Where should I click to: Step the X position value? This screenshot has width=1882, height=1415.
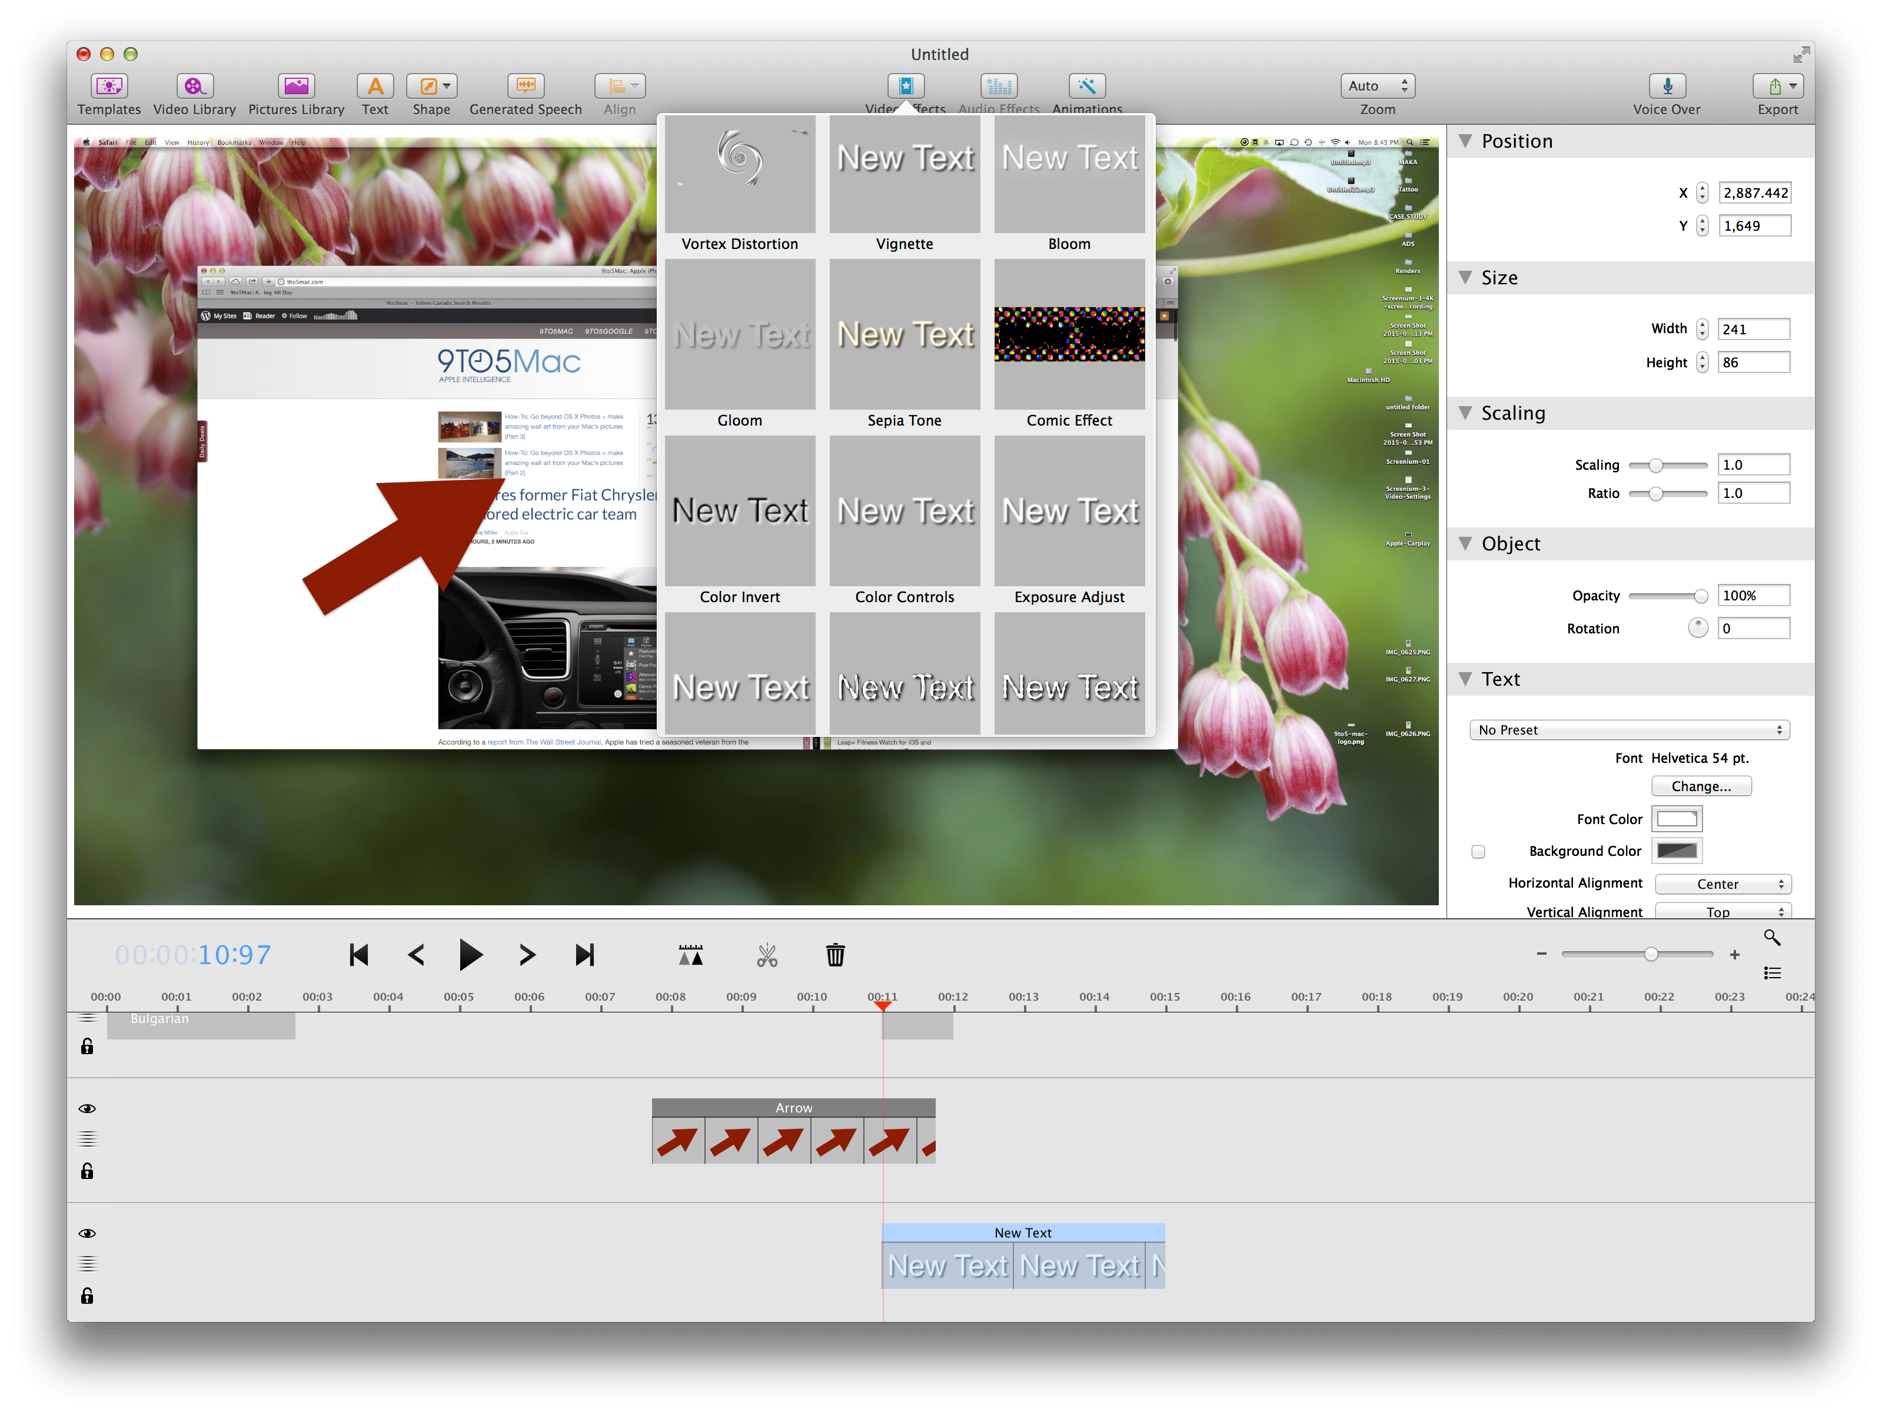tap(1703, 193)
